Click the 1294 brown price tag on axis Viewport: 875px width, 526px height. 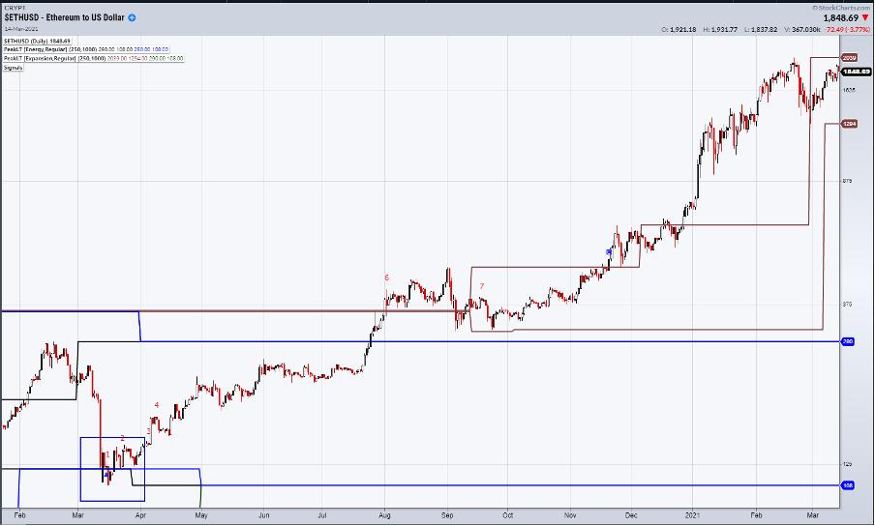point(849,124)
